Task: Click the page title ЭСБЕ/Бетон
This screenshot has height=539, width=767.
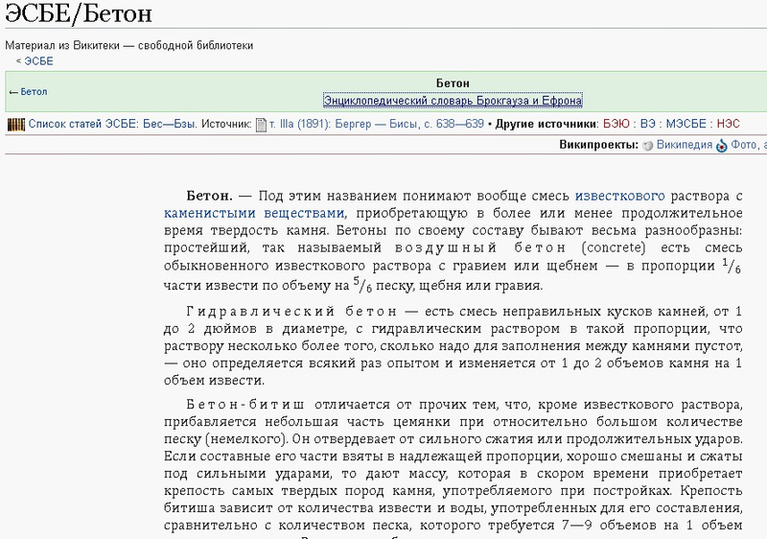Action: click(x=77, y=16)
